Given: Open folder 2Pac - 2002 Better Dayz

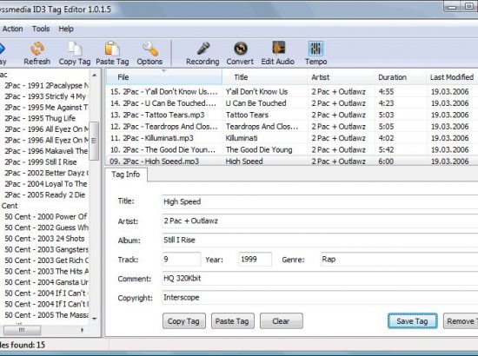Looking at the screenshot, I should pyautogui.click(x=47, y=173).
